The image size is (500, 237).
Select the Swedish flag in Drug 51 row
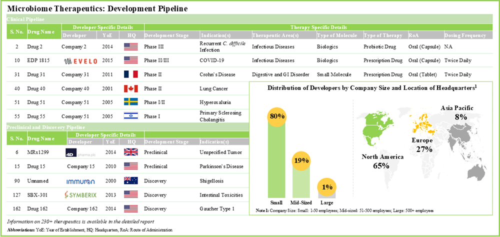131,102
